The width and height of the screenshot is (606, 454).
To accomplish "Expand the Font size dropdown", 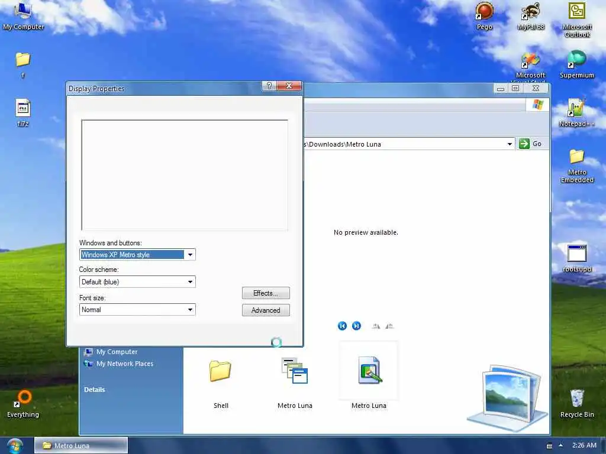I will (x=190, y=310).
